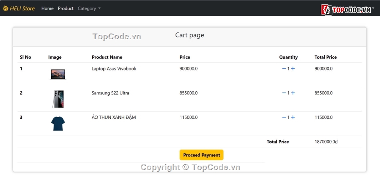Select the ÁO THUN XANH ĐẬM name
The image size is (380, 176).
pos(114,117)
